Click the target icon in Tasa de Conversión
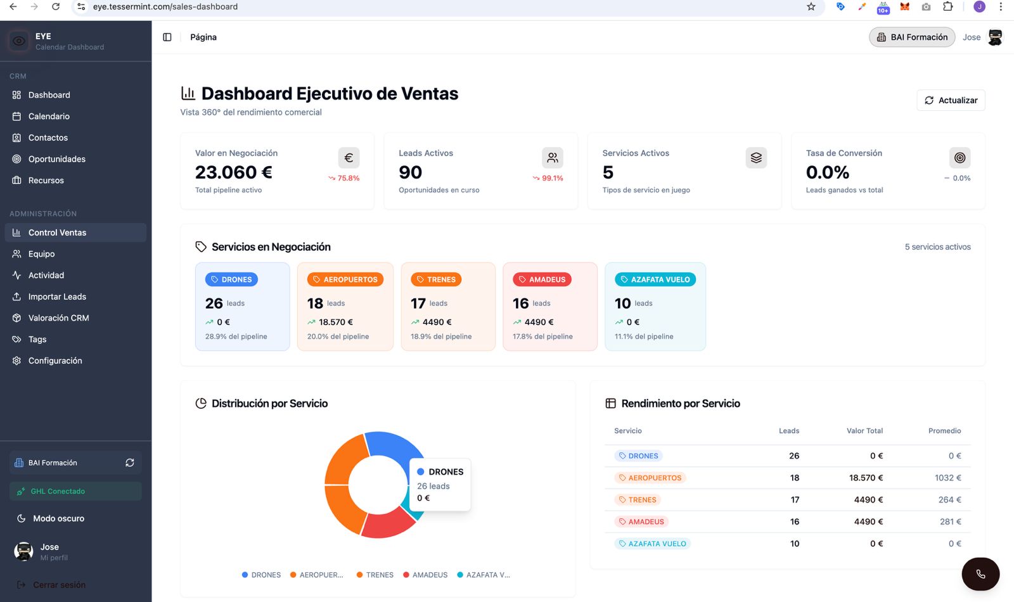 click(960, 158)
